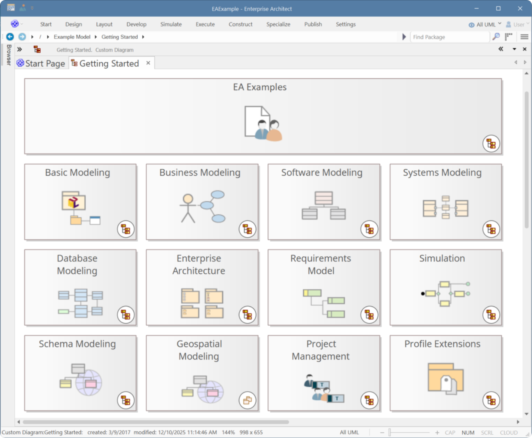Open the Execute ribbon tab

click(x=205, y=24)
